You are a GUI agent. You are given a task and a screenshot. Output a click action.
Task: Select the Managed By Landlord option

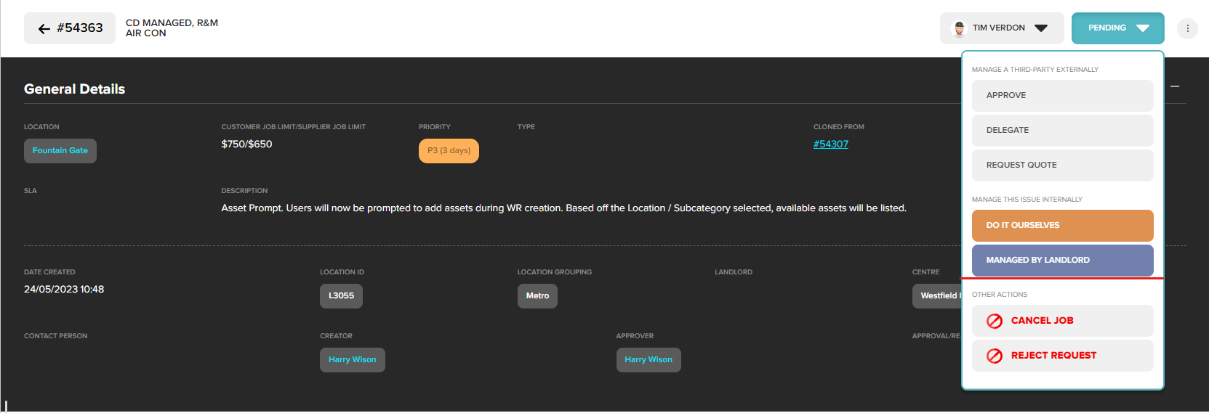(1062, 261)
